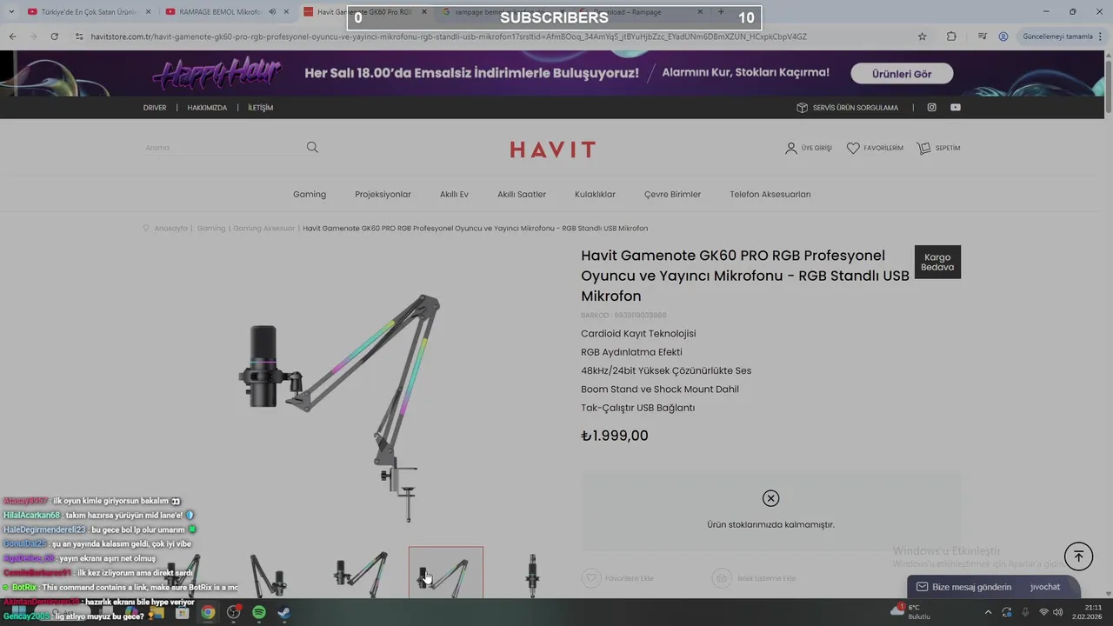Go back to the previous page
Screen dimensions: 1113x626
[x=12, y=37]
